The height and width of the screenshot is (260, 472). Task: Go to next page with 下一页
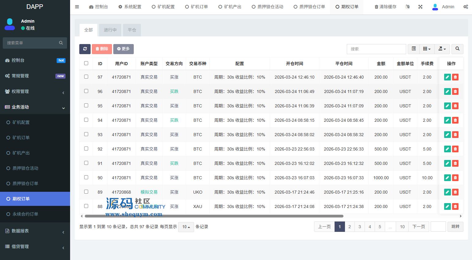pos(418,227)
